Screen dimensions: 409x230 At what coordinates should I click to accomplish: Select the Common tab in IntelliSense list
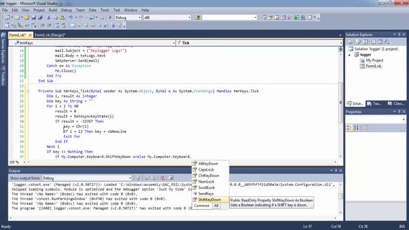[202, 206]
